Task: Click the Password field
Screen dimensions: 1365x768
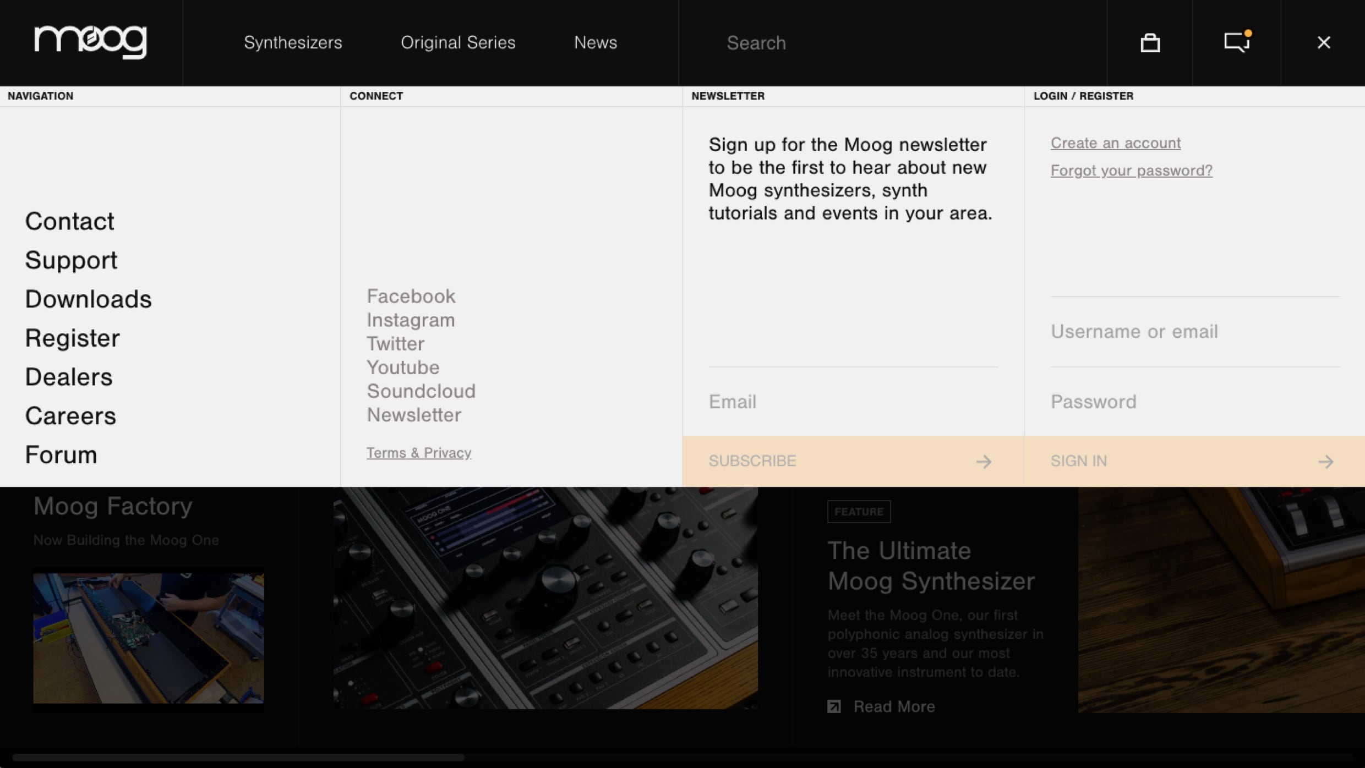Action: pyautogui.click(x=1194, y=402)
